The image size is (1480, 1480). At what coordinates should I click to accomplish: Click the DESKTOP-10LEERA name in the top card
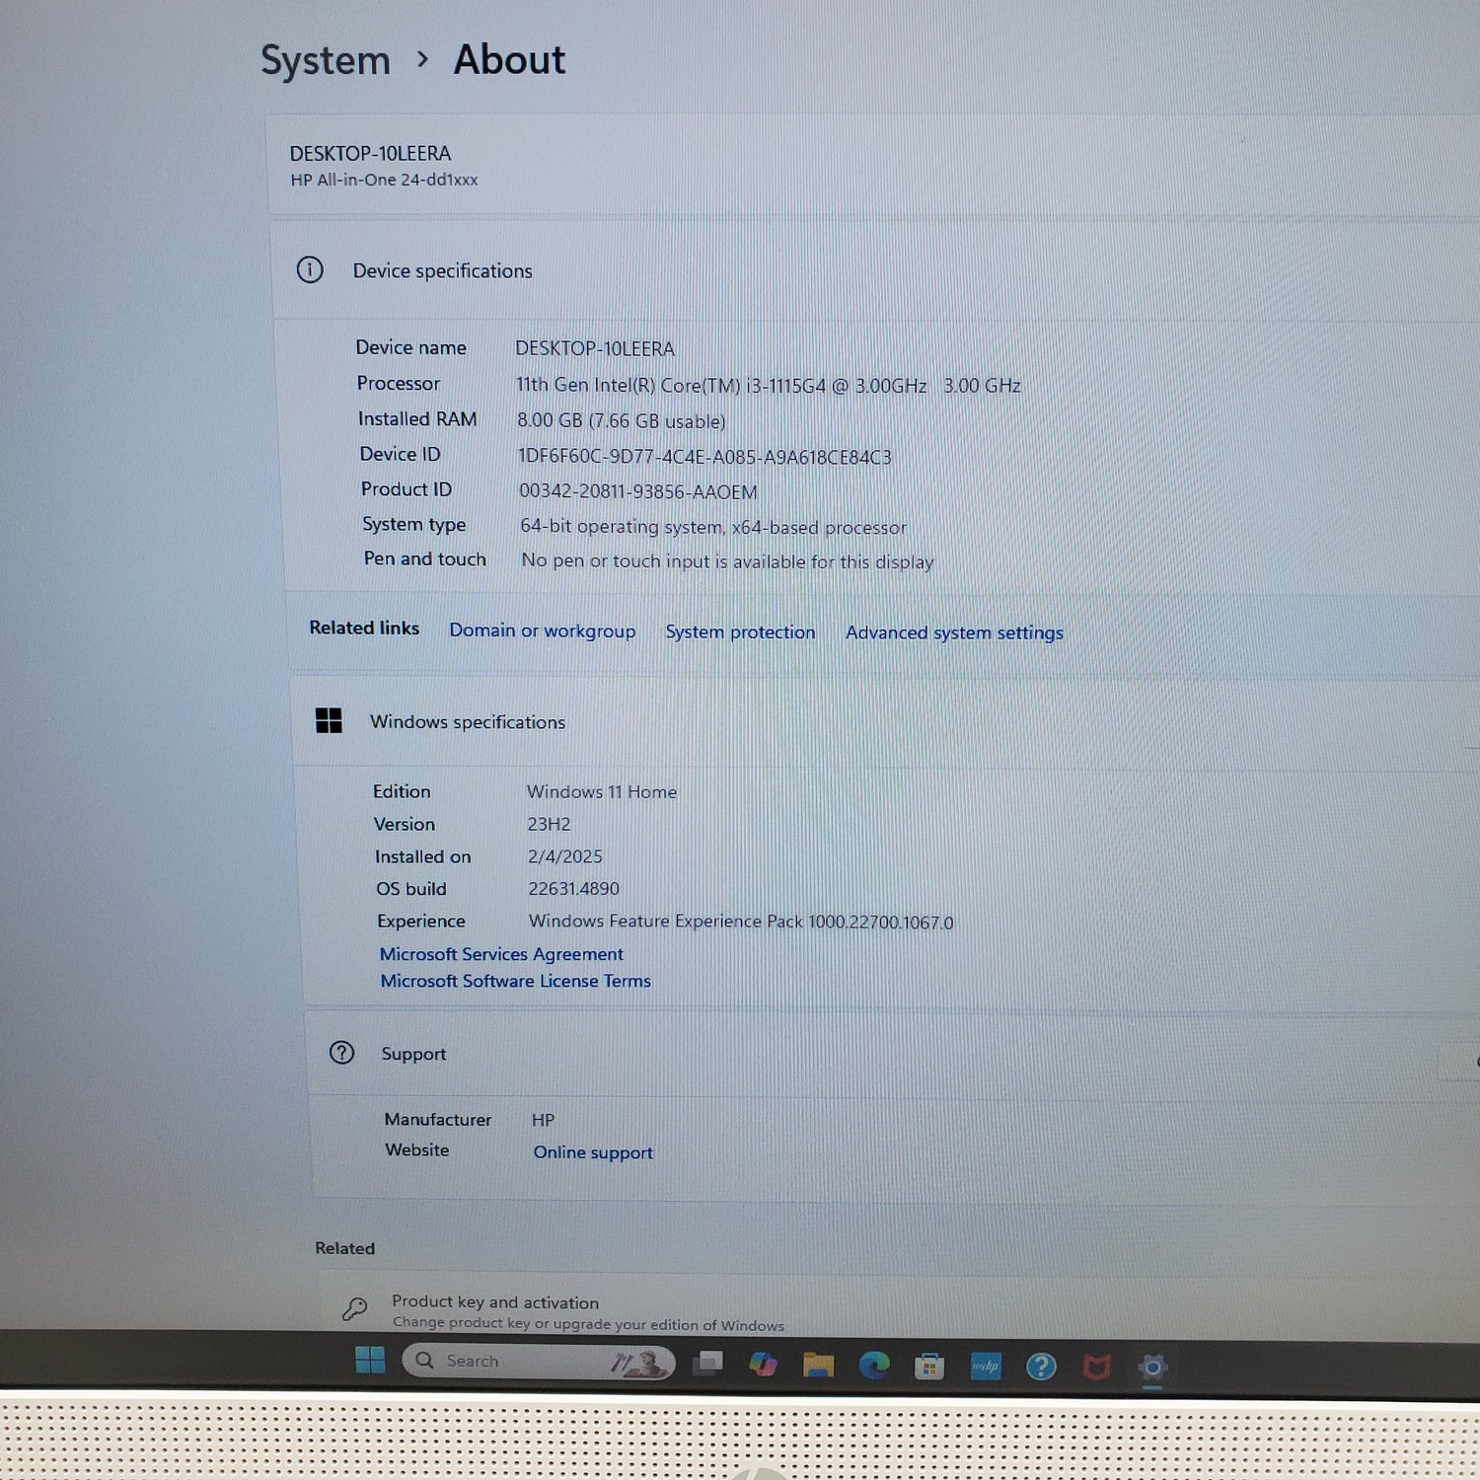pos(370,153)
